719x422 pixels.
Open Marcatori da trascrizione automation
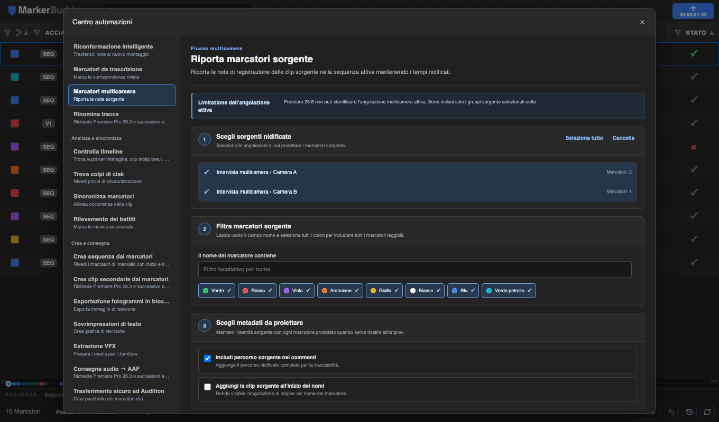pyautogui.click(x=122, y=73)
